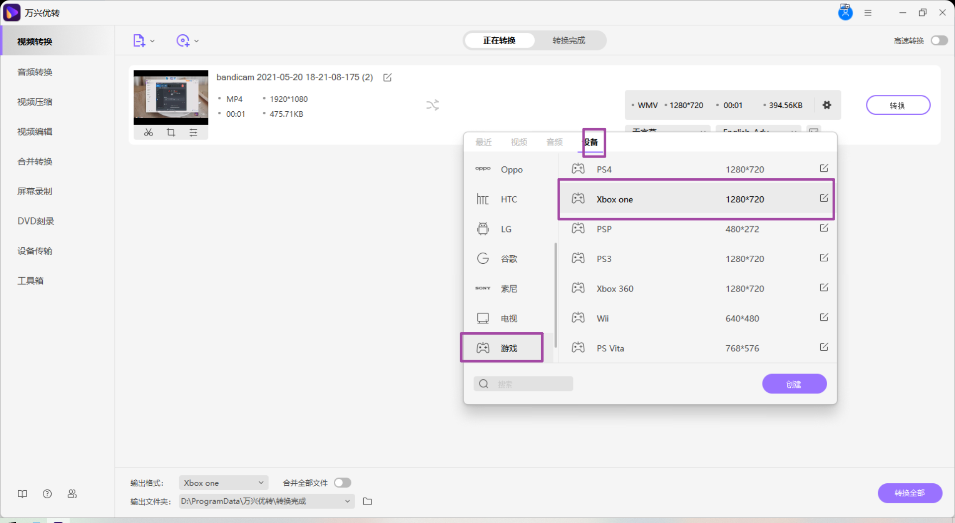Image resolution: width=955 pixels, height=523 pixels.
Task: Open effects adjustment sliders icon under thumbnail
Action: [193, 133]
